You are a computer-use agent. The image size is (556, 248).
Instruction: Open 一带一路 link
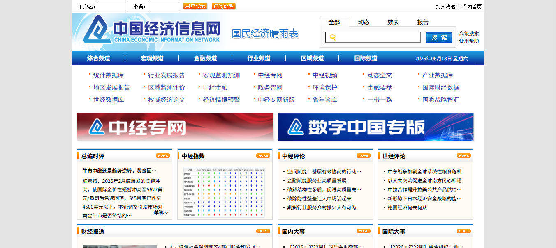click(380, 100)
